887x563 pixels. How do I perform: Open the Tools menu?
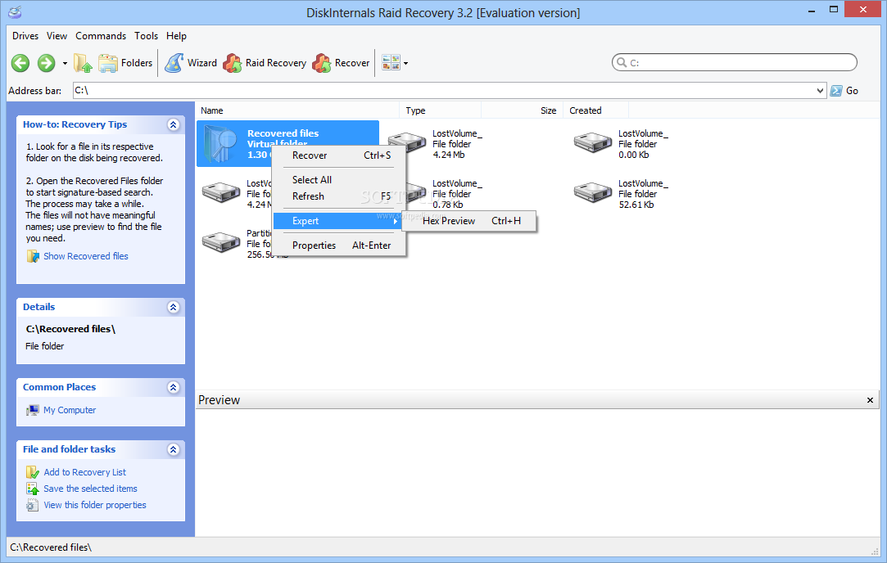click(x=146, y=36)
